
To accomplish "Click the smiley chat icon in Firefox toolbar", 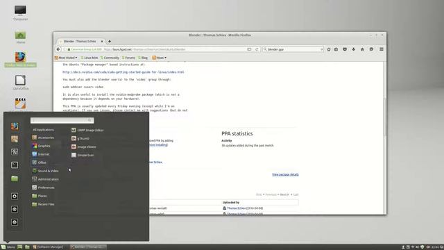I will 371,49.
